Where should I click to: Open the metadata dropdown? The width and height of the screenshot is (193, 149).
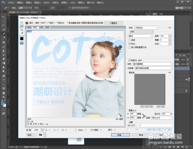click(x=153, y=68)
